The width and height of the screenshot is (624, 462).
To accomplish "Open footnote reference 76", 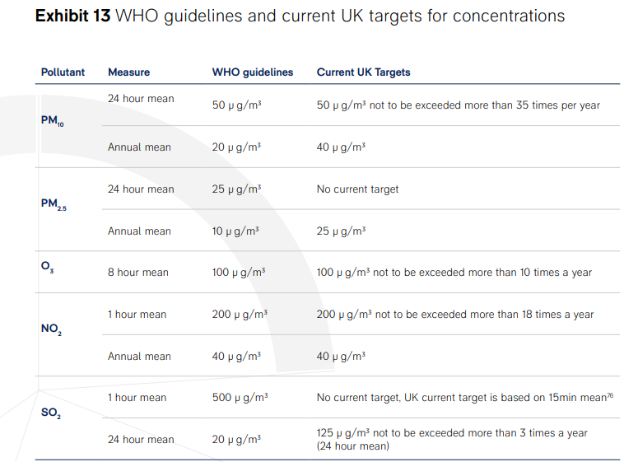I will 610,396.
